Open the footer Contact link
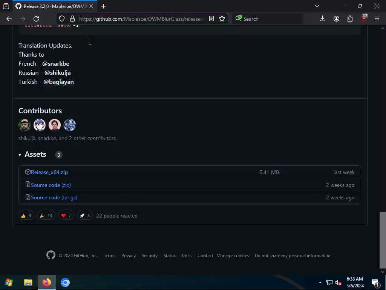386x290 pixels. tap(205, 256)
